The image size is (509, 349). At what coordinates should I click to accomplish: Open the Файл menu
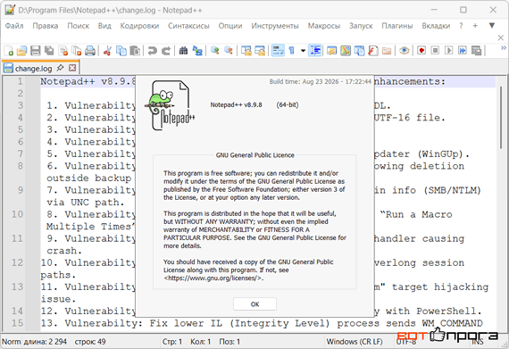click(14, 26)
